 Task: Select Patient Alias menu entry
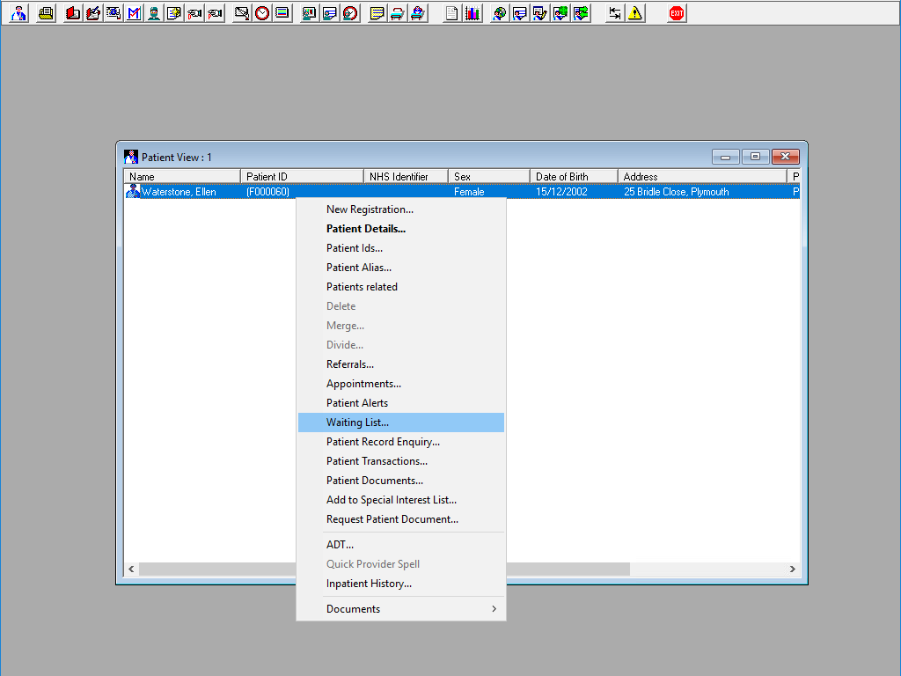(401, 268)
